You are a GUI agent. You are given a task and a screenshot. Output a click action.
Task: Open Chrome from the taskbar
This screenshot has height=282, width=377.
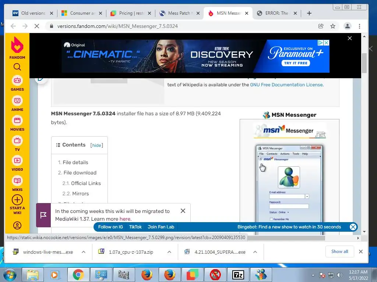click(x=78, y=275)
